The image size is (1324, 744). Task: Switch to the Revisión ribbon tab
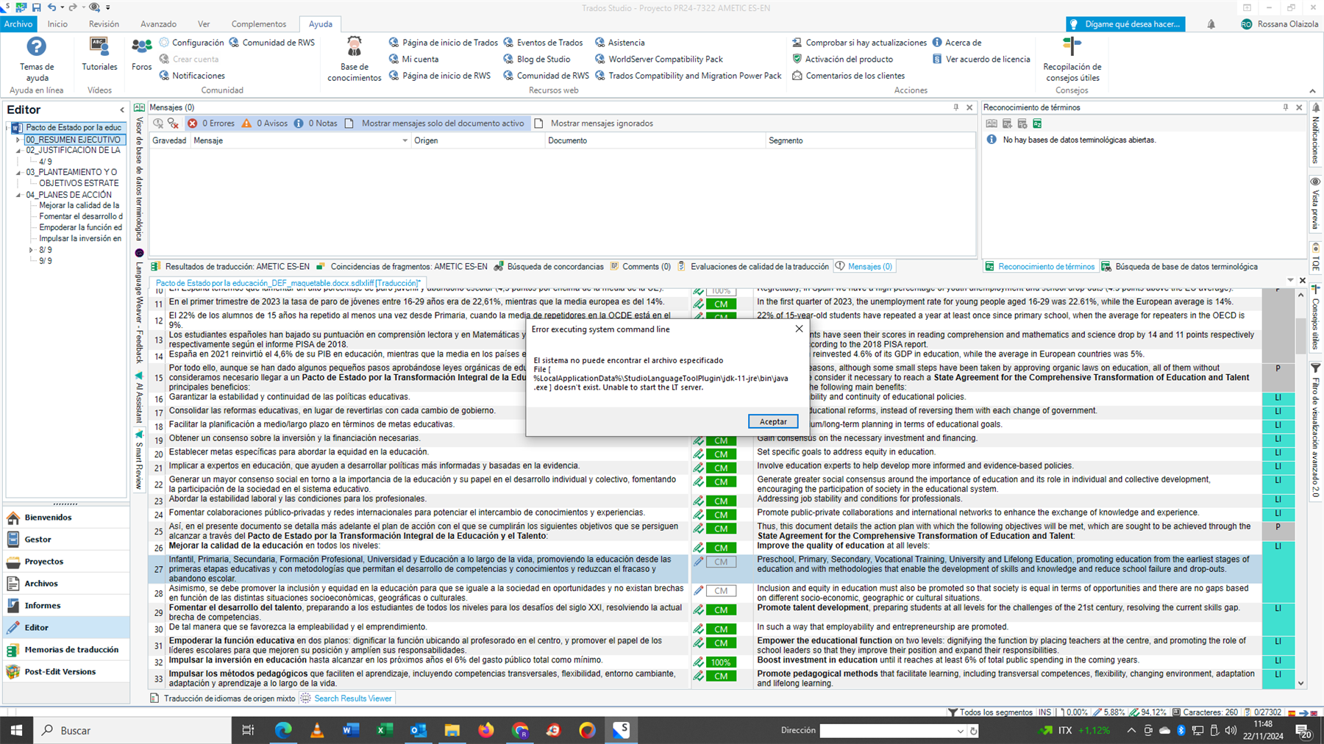(104, 24)
